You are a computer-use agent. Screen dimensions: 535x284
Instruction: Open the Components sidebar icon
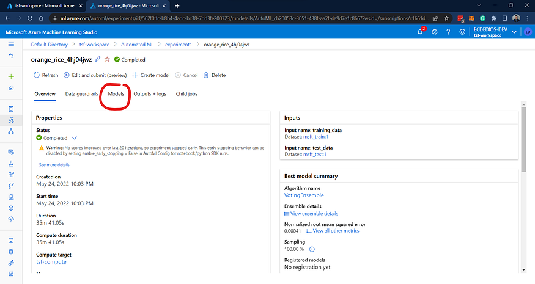point(11,175)
